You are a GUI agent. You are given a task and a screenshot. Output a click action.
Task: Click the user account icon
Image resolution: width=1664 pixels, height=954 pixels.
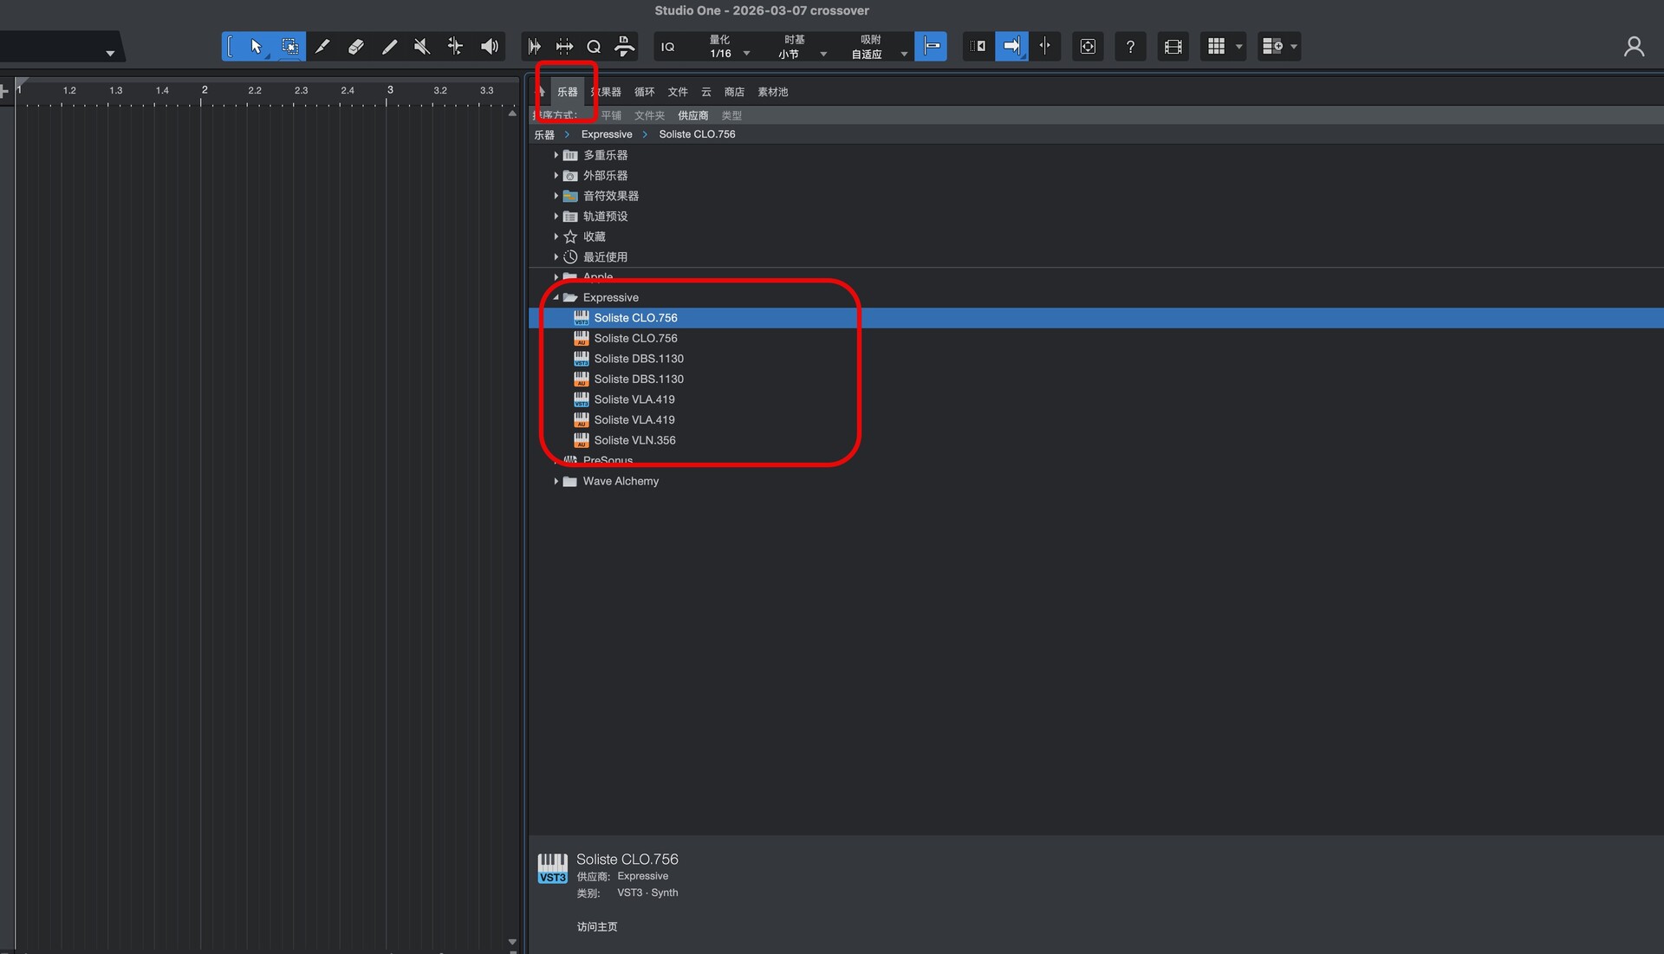click(x=1634, y=47)
